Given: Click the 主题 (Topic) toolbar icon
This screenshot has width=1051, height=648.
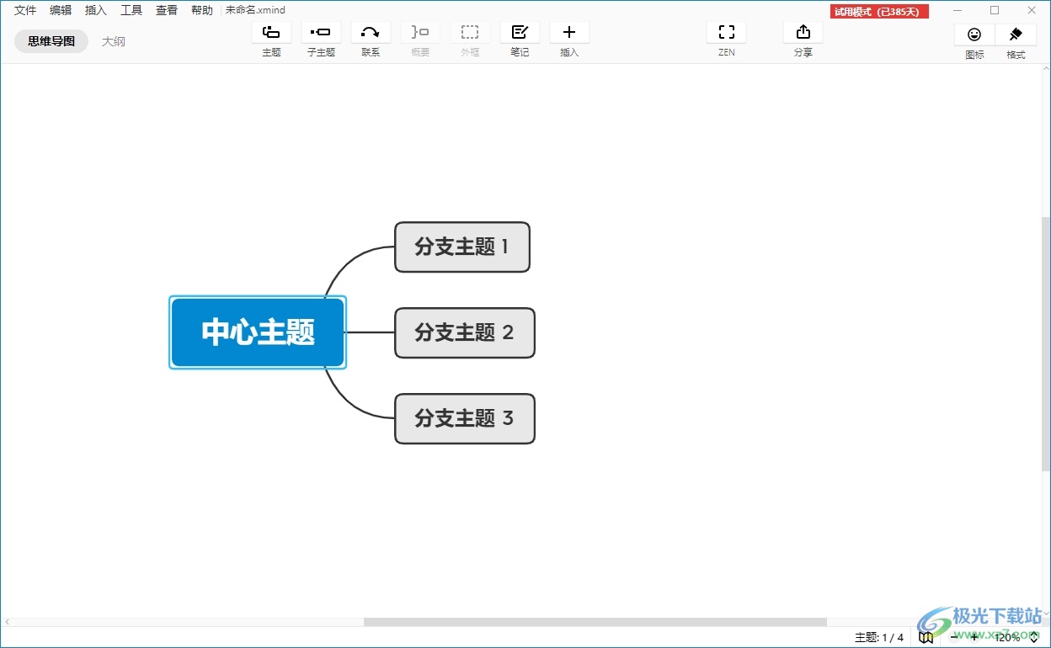Looking at the screenshot, I should [271, 33].
